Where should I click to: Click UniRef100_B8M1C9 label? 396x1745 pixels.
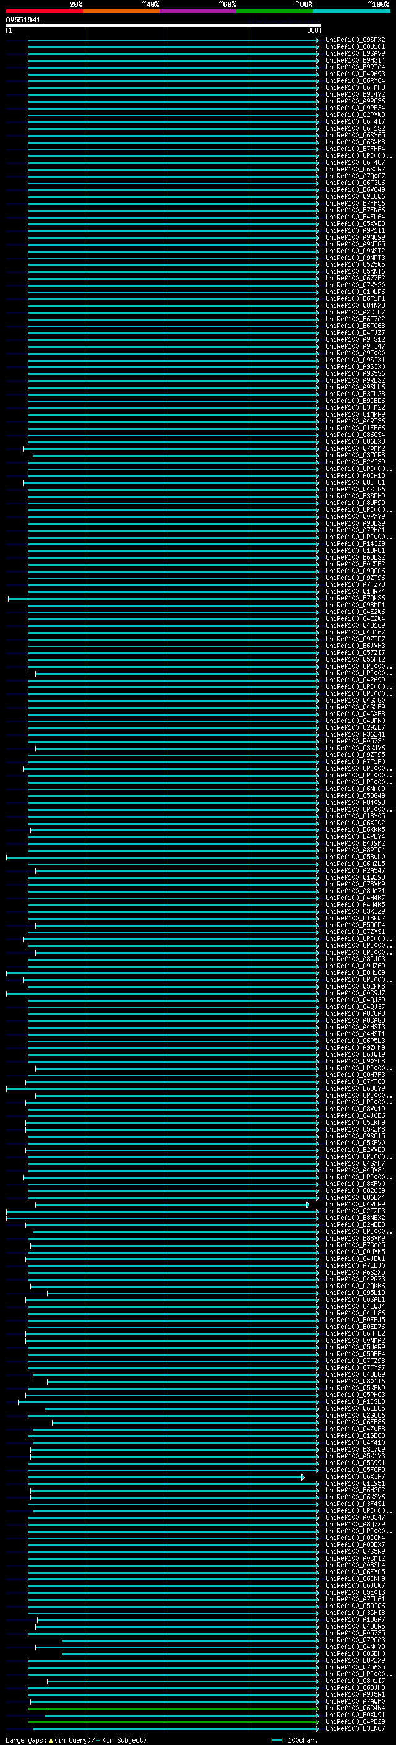click(x=355, y=972)
